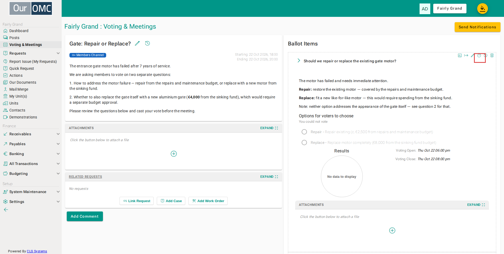Expand the ballot item's Attachments panel
Screen dimensions: 504x254
click(476, 205)
